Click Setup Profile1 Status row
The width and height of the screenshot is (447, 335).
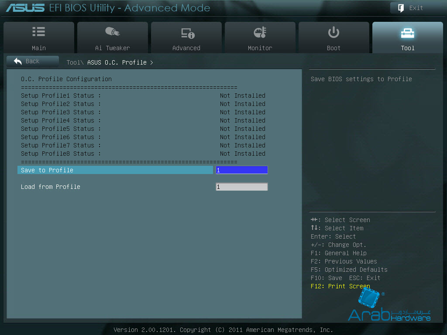(143, 96)
